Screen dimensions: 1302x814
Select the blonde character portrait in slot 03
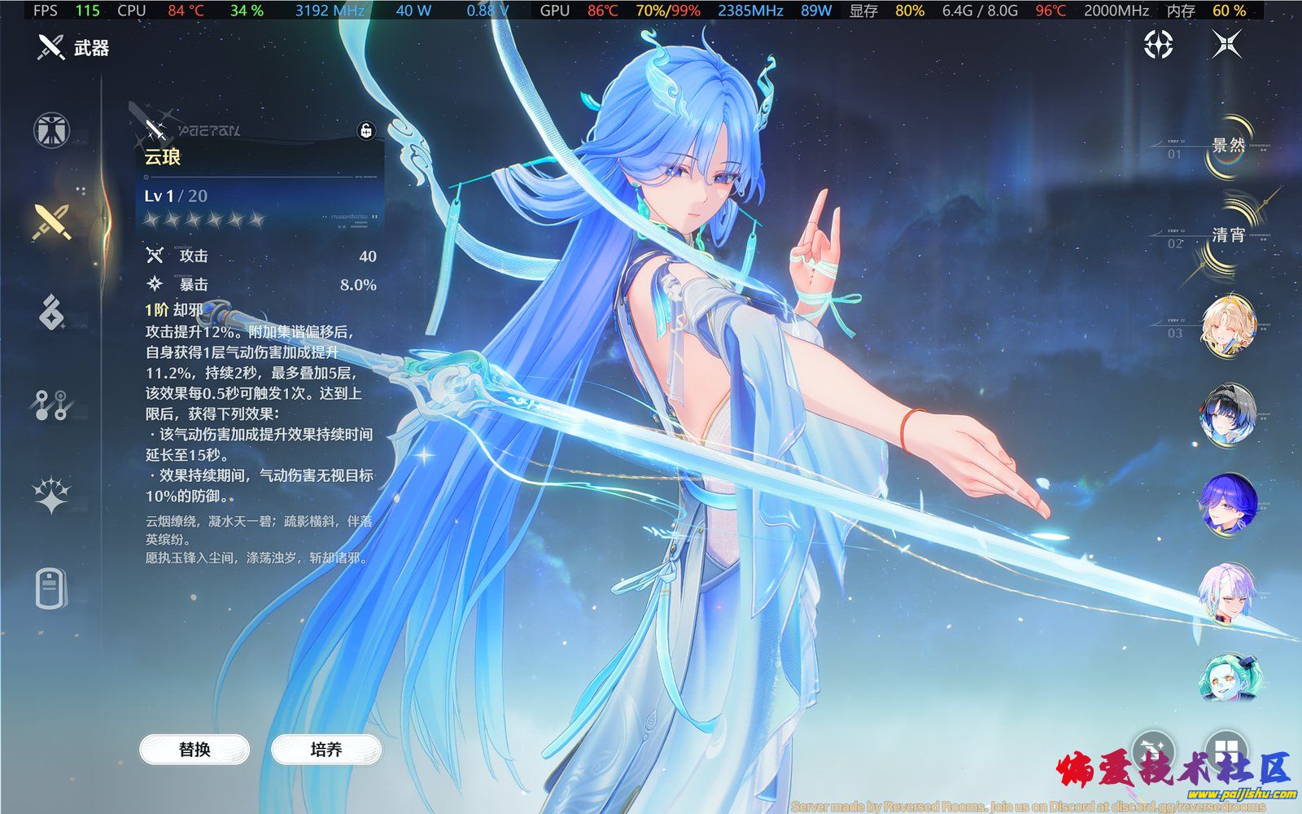pos(1229,326)
